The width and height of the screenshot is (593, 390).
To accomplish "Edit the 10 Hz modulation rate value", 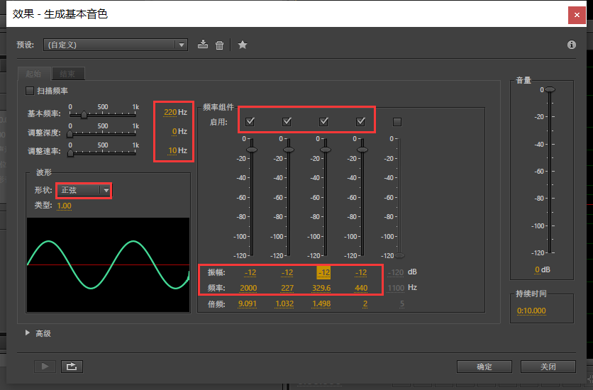I will coord(172,150).
